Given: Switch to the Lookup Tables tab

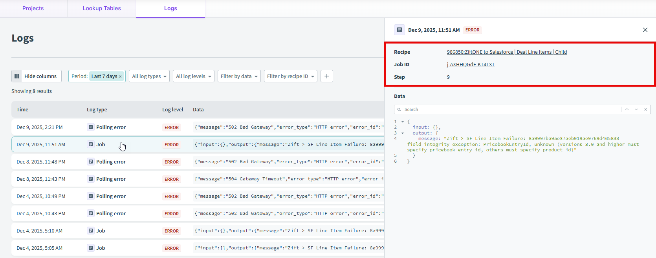Looking at the screenshot, I should pyautogui.click(x=102, y=8).
